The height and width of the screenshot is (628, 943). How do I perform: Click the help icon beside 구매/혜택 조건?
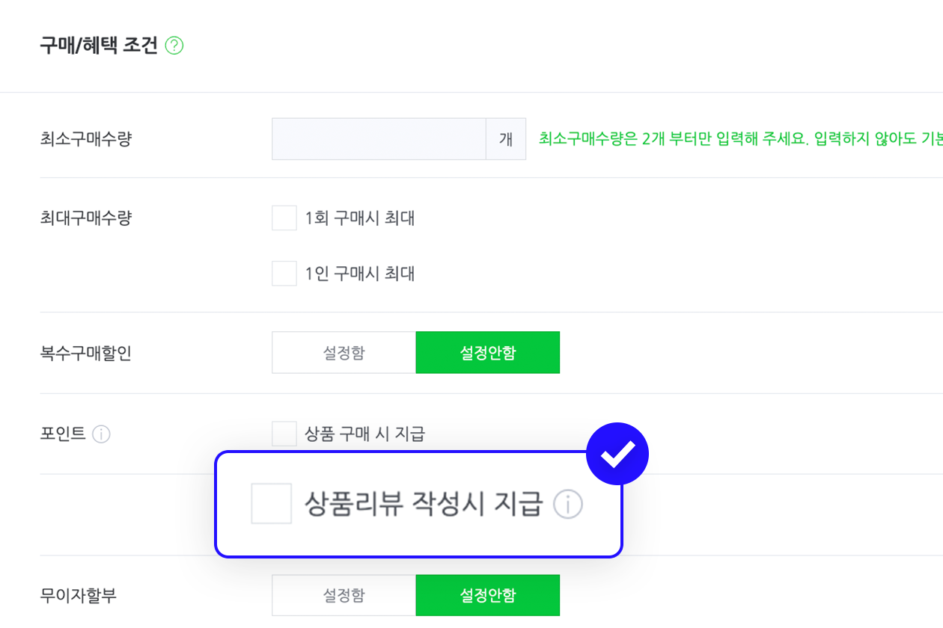174,46
